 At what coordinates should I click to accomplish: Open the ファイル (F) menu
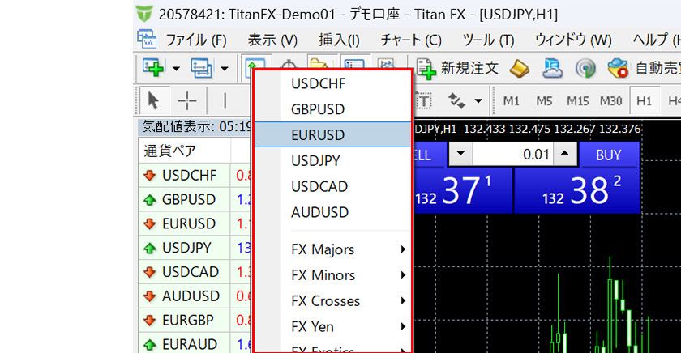196,40
